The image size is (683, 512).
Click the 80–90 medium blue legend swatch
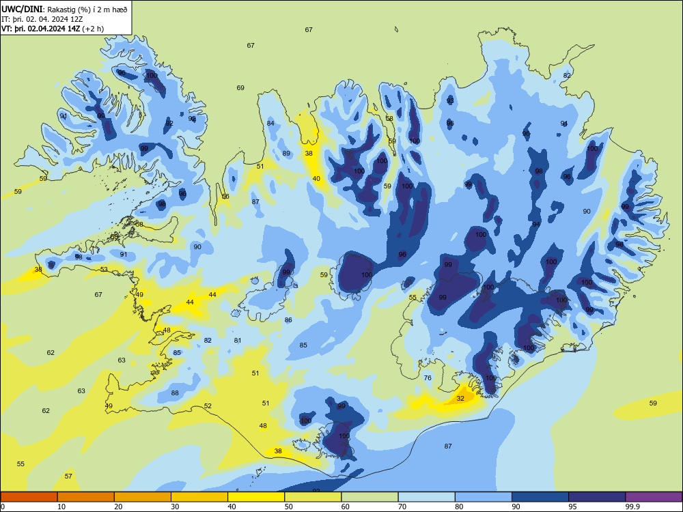click(484, 497)
